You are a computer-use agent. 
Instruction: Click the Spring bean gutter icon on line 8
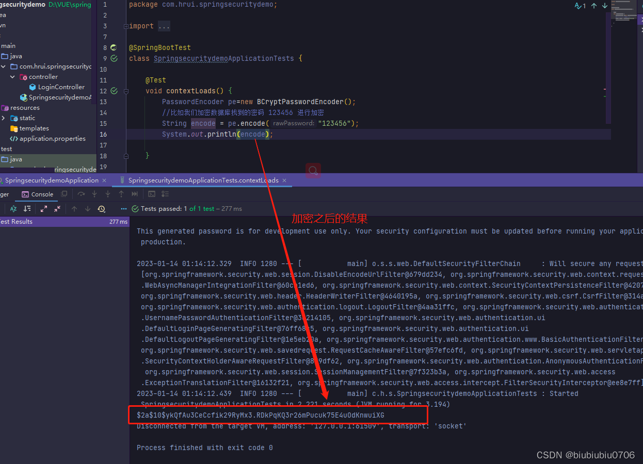(x=114, y=47)
